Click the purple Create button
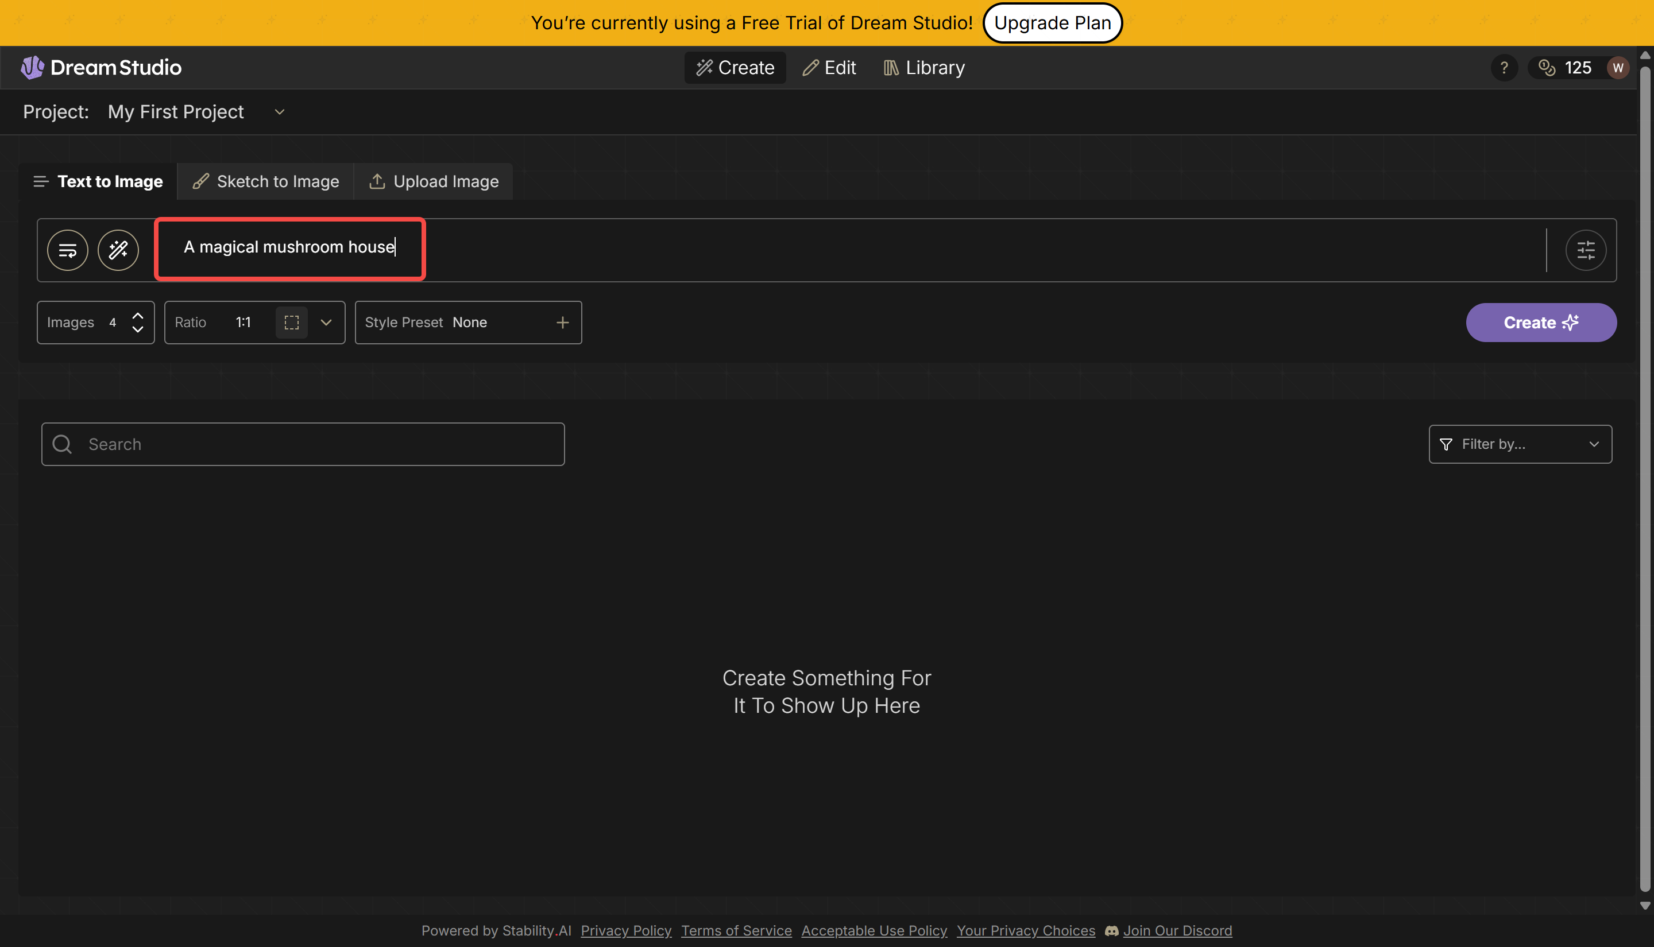The width and height of the screenshot is (1654, 947). coord(1540,323)
